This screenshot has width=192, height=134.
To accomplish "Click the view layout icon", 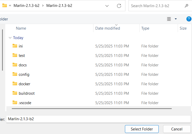I will click(169, 19).
